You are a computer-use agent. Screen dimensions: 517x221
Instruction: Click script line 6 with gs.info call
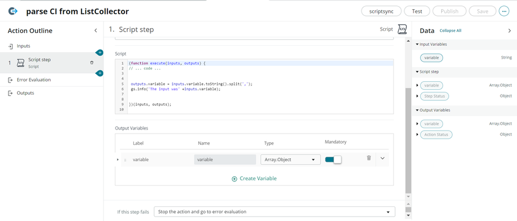coord(176,89)
